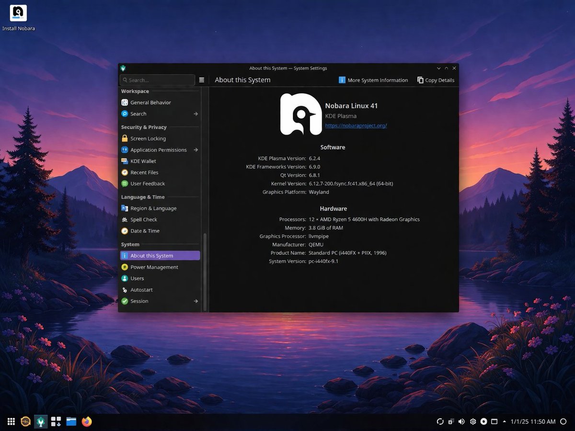Click the sidebar vertical scrollbar
575x431 pixels.
tap(205, 272)
